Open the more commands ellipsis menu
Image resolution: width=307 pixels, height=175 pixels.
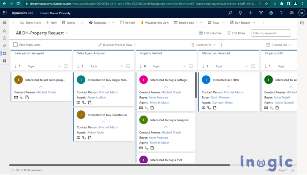tap(263, 22)
